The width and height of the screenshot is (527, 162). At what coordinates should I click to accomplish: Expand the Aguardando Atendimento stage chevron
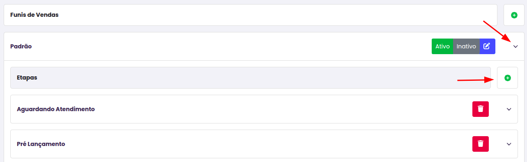[509, 109]
